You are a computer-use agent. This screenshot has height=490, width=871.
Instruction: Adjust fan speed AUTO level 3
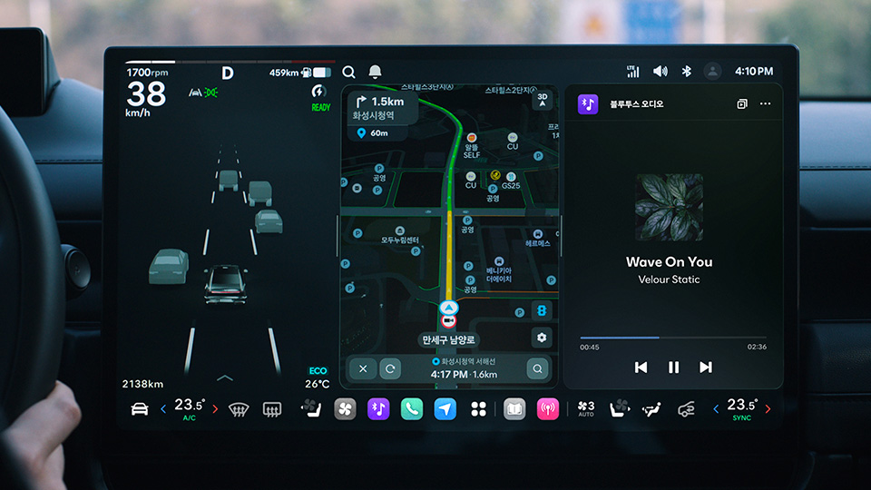586,409
